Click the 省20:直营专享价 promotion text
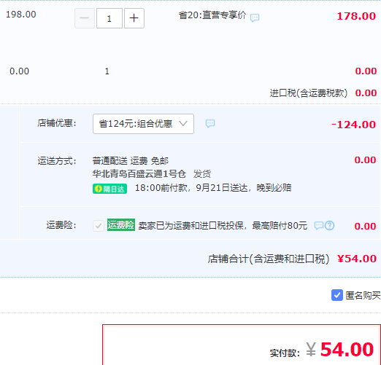This screenshot has height=365, width=381. 212,15
